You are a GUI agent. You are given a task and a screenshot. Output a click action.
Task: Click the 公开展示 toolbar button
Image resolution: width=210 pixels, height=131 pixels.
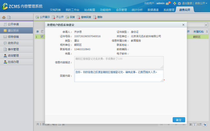coord(43,17)
